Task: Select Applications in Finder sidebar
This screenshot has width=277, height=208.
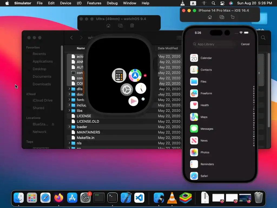Action: (x=42, y=61)
